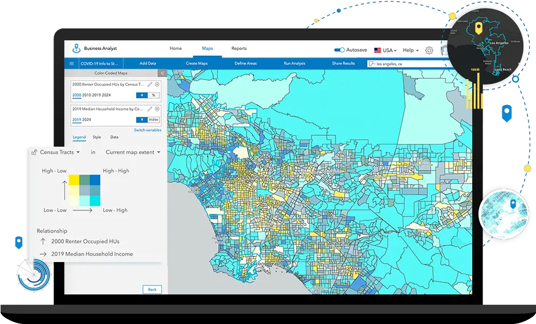Open the settings gear icon
Screen dimensions: 536x324
(429, 51)
